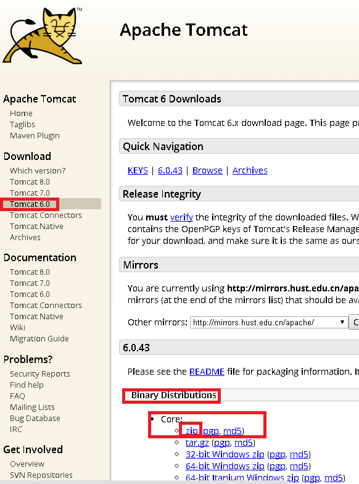
Task: Select Tomcat 7.0 under Download
Action: [30, 193]
